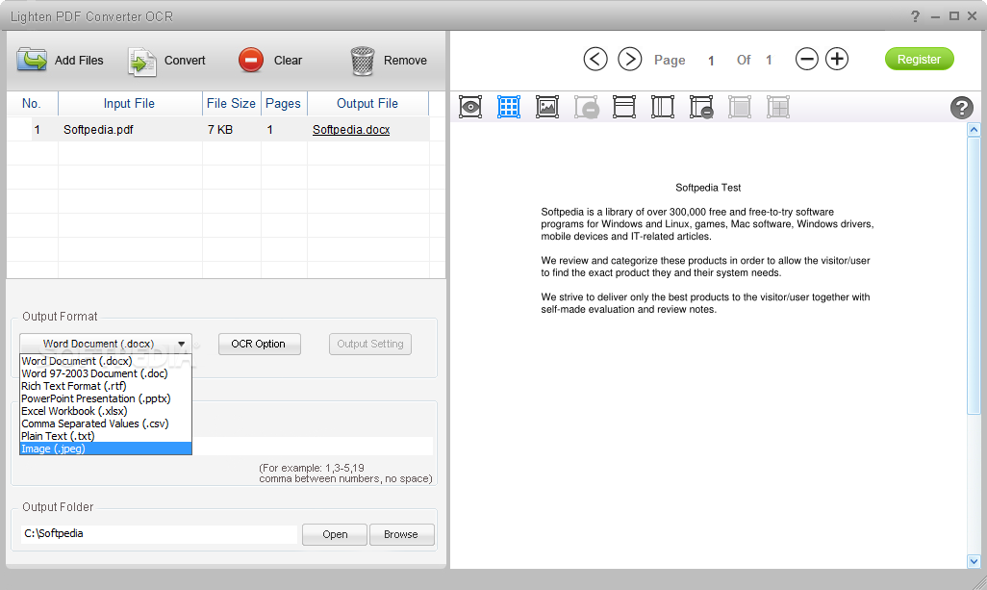
Task: Click the Input File column header
Action: (130, 103)
